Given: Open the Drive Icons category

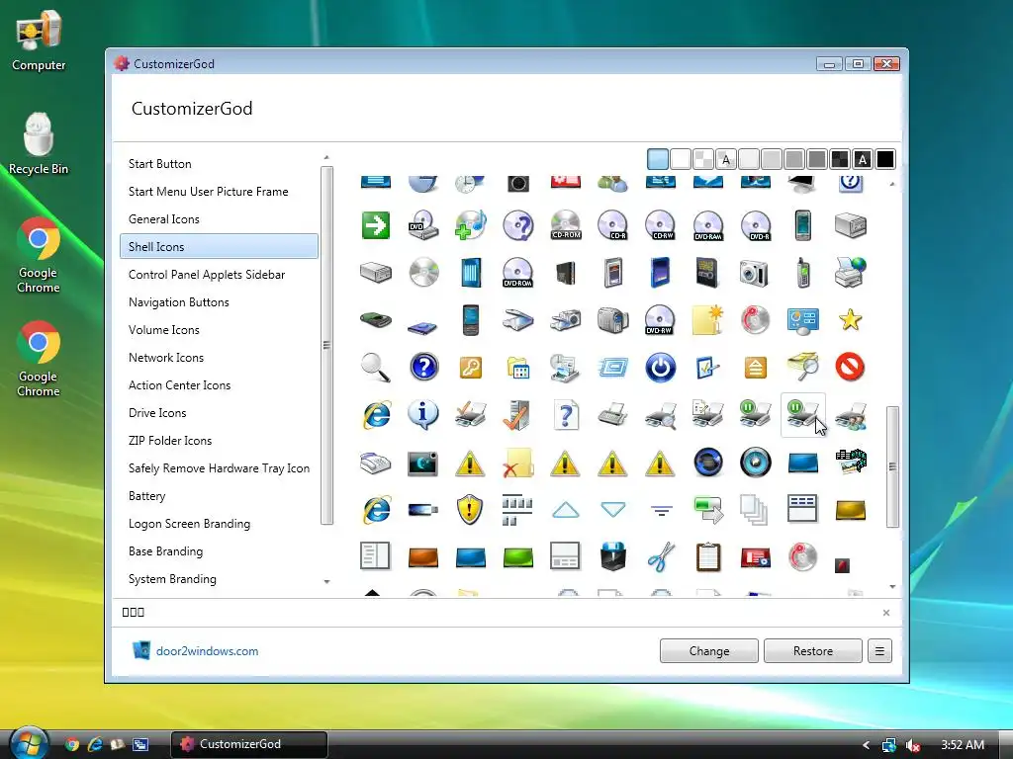Looking at the screenshot, I should tap(219, 413).
